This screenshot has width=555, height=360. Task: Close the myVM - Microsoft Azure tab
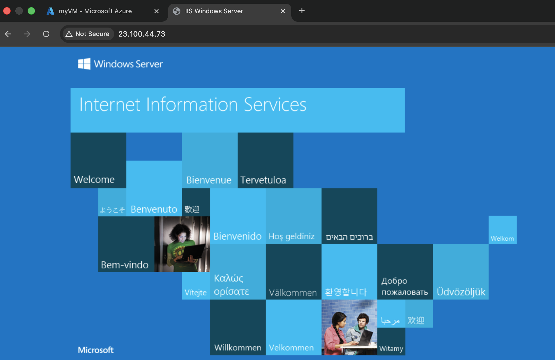pyautogui.click(x=157, y=11)
